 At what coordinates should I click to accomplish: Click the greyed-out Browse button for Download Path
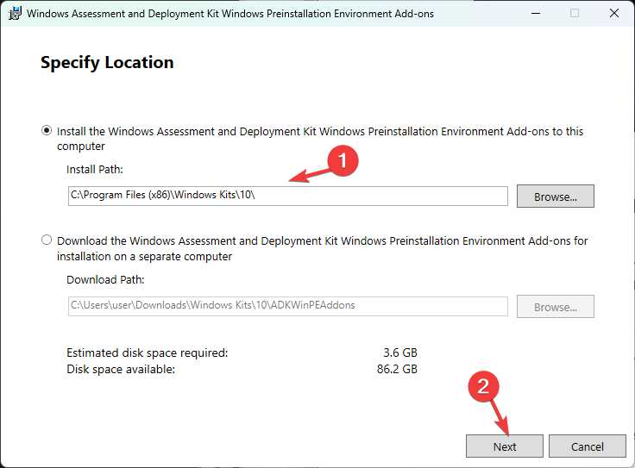(556, 307)
